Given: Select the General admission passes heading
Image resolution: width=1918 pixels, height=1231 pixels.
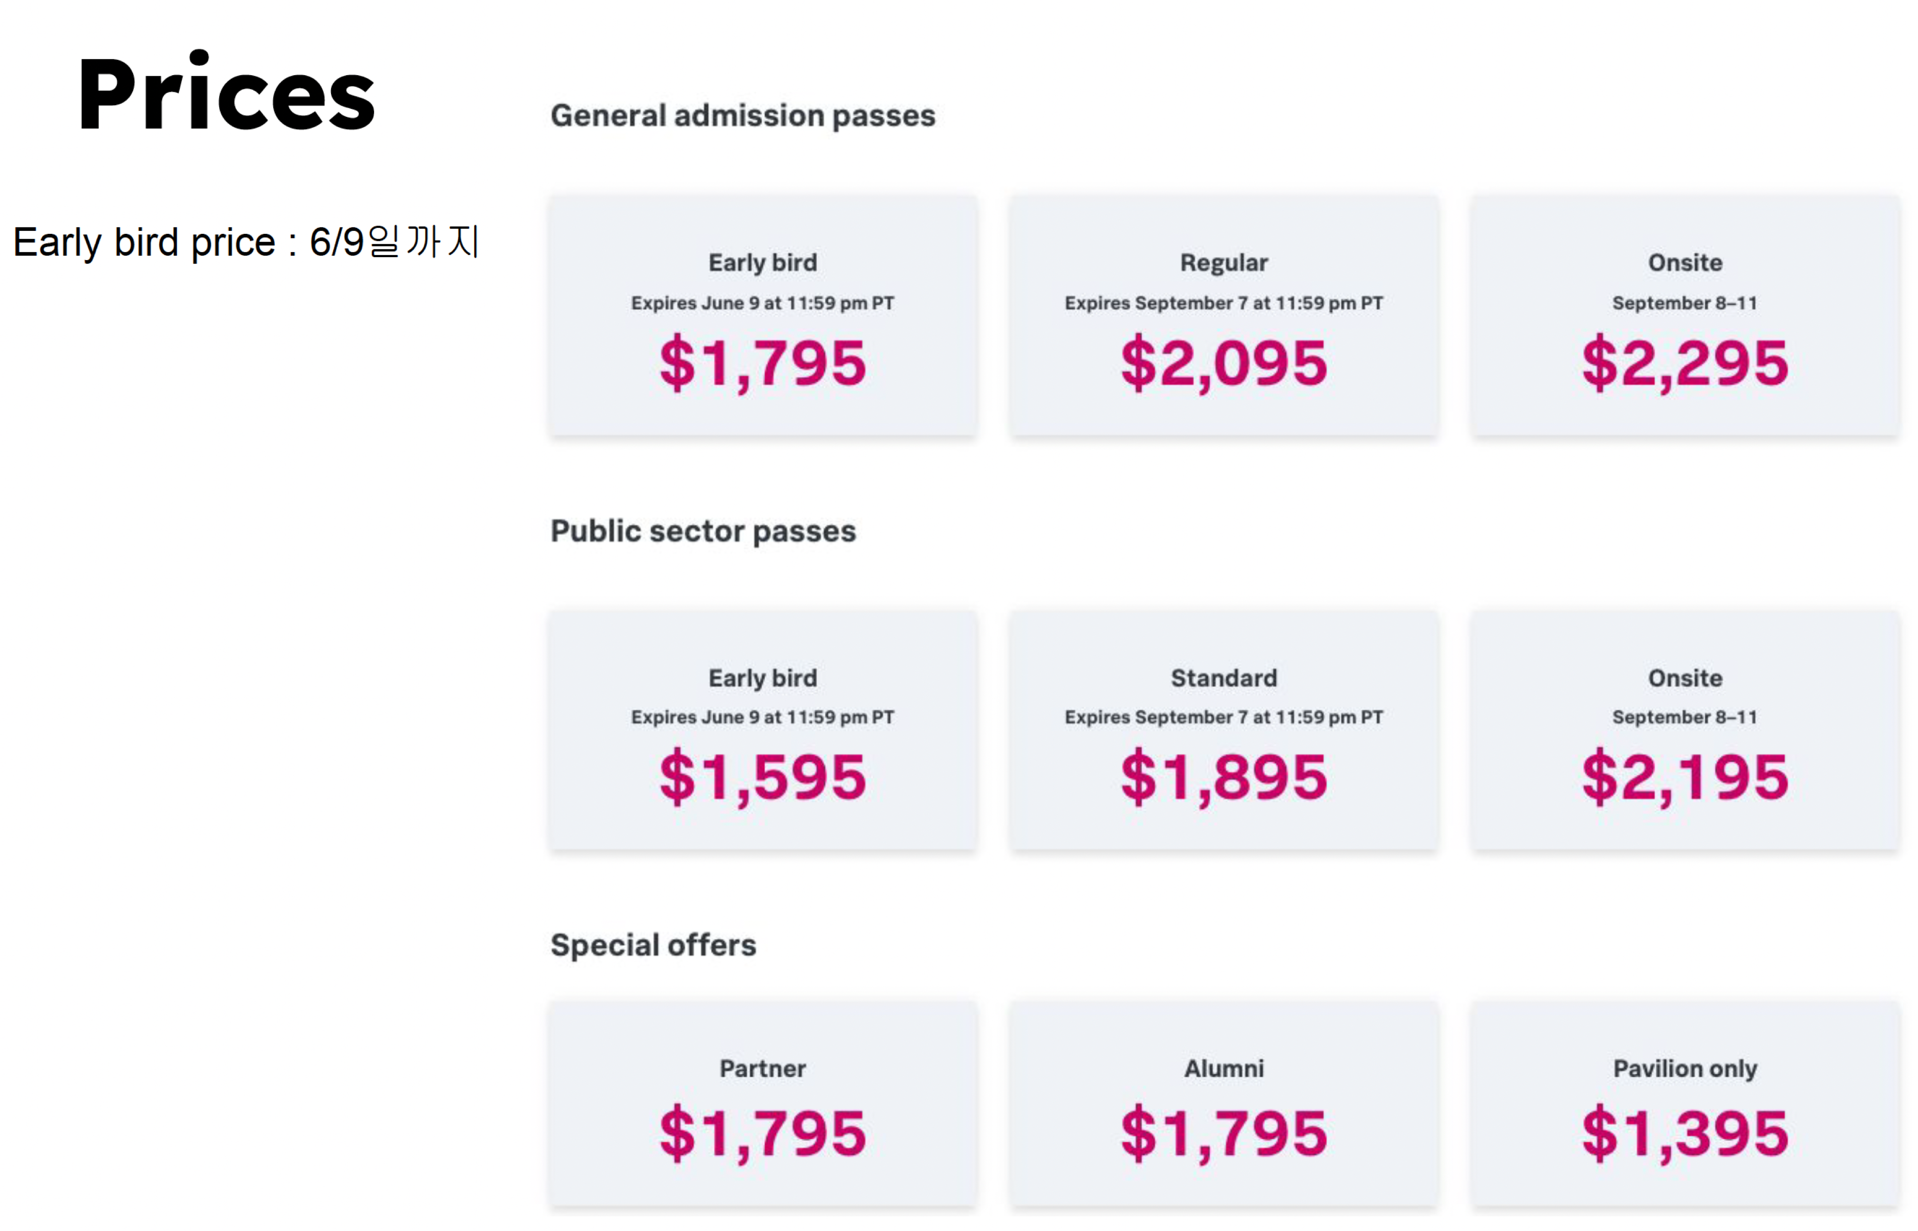Looking at the screenshot, I should coord(742,116).
